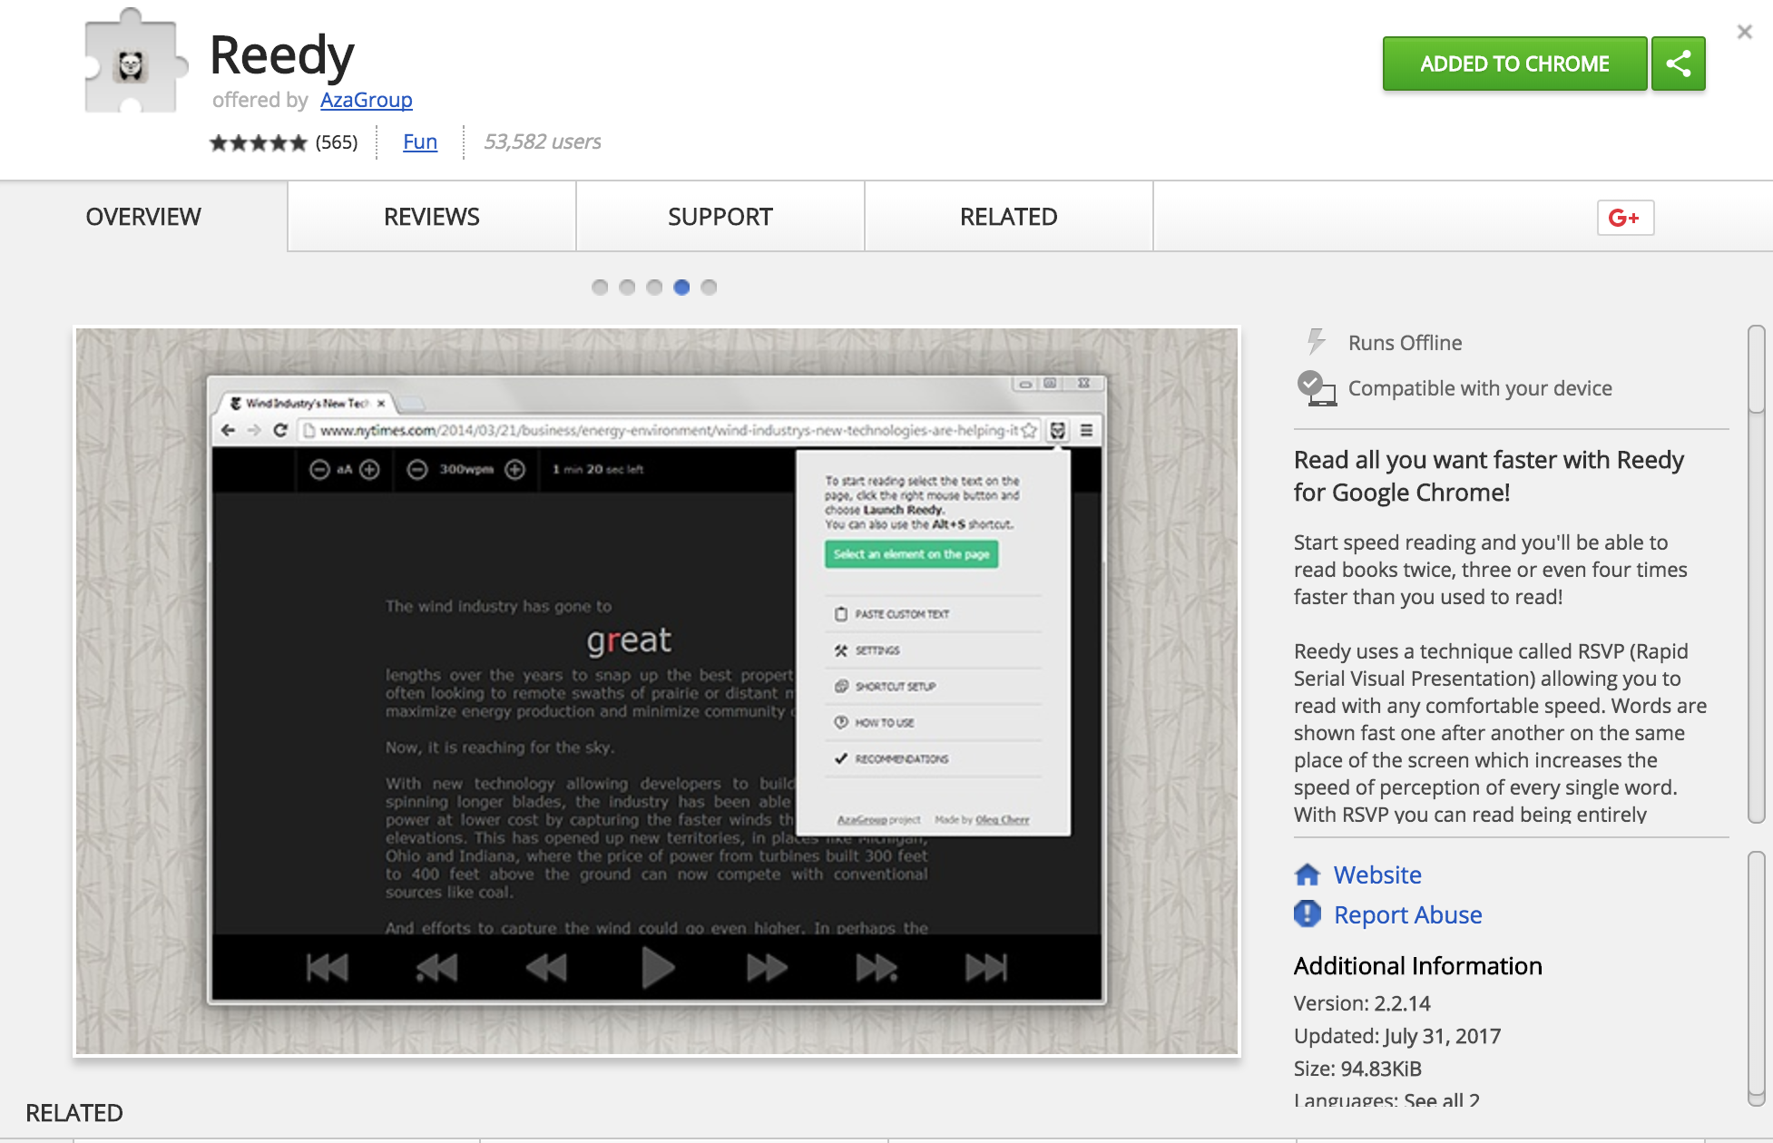Click How To Use in the popup
This screenshot has width=1773, height=1143.
[x=934, y=723]
